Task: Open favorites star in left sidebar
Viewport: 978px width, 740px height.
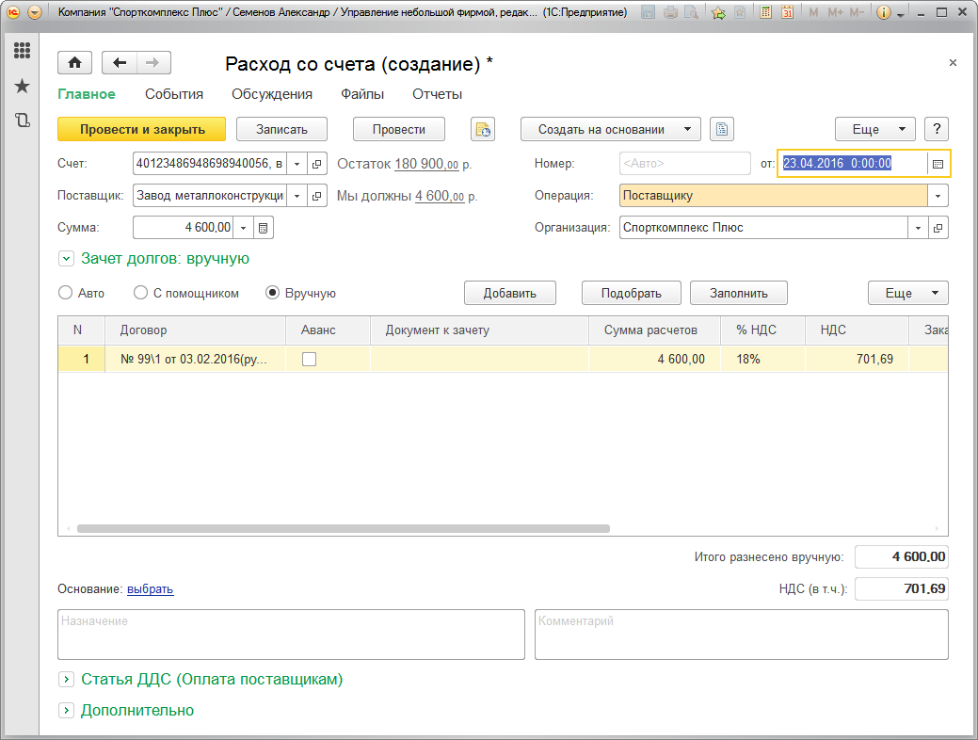Action: point(22,86)
